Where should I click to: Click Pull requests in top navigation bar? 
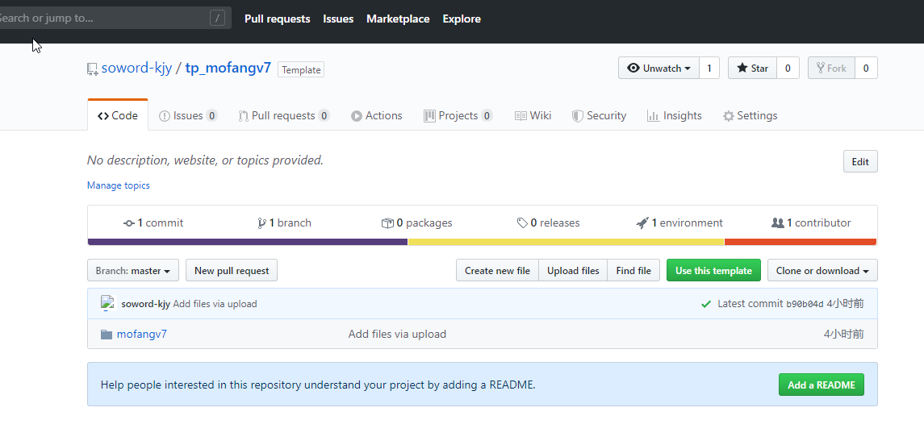[x=277, y=19]
